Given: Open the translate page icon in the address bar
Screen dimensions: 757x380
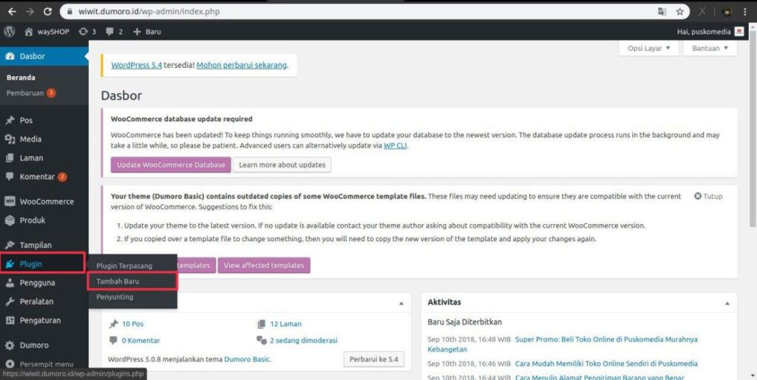Looking at the screenshot, I should tap(662, 12).
